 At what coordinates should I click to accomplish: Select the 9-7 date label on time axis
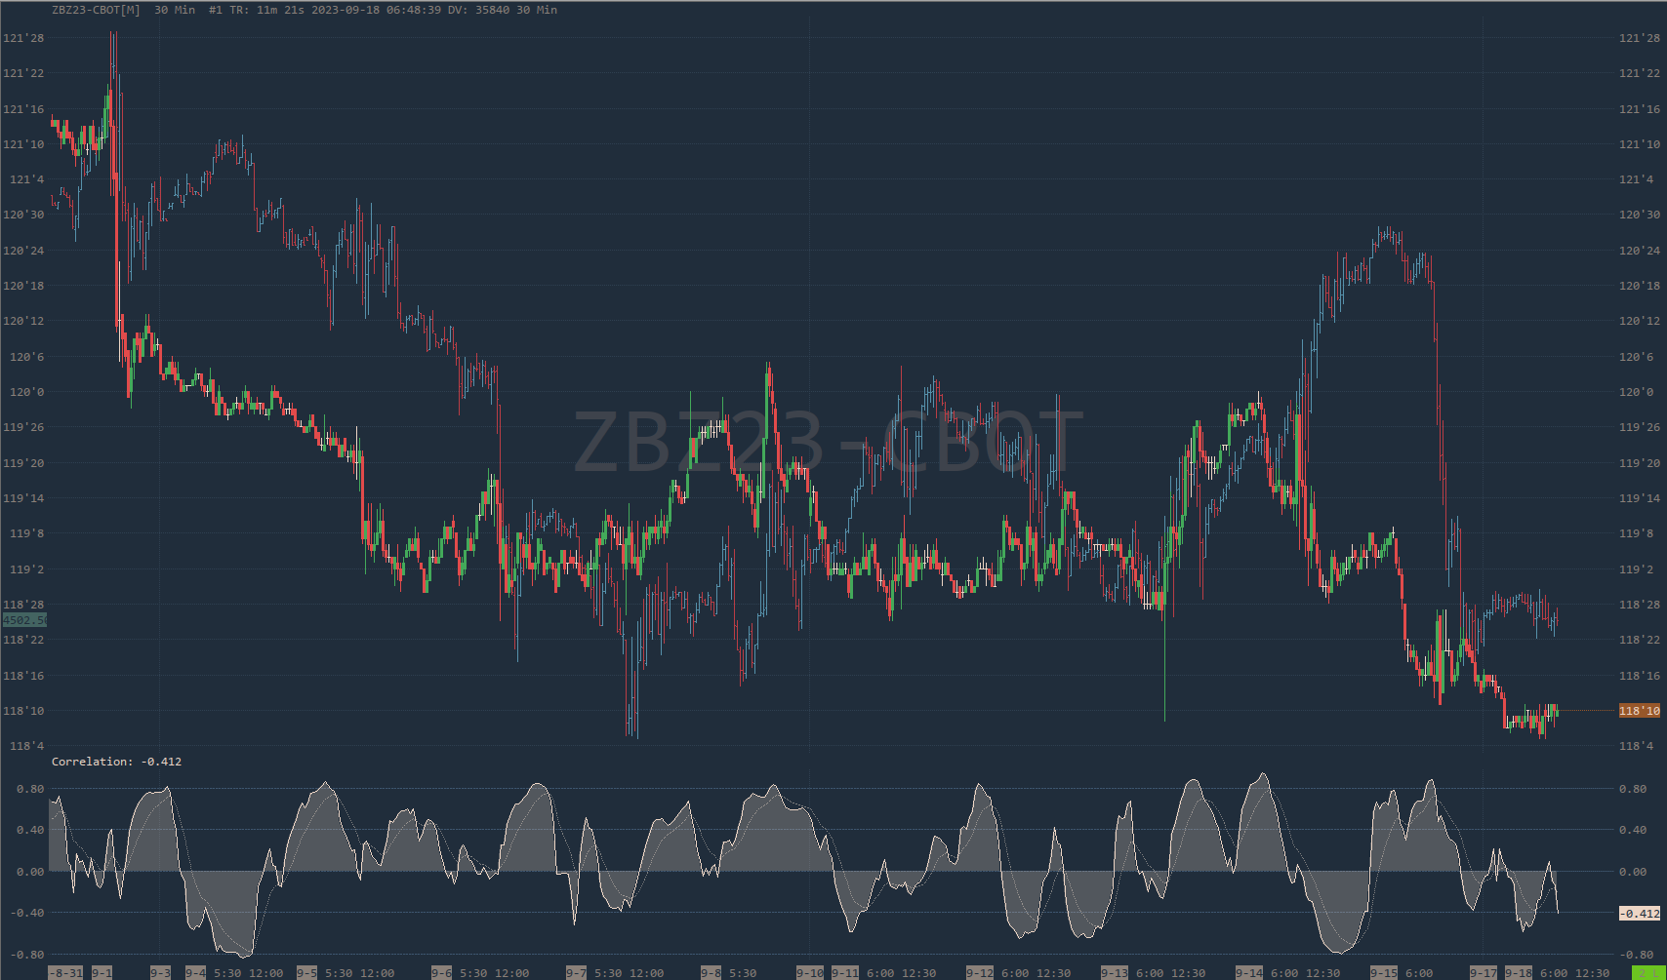[576, 973]
